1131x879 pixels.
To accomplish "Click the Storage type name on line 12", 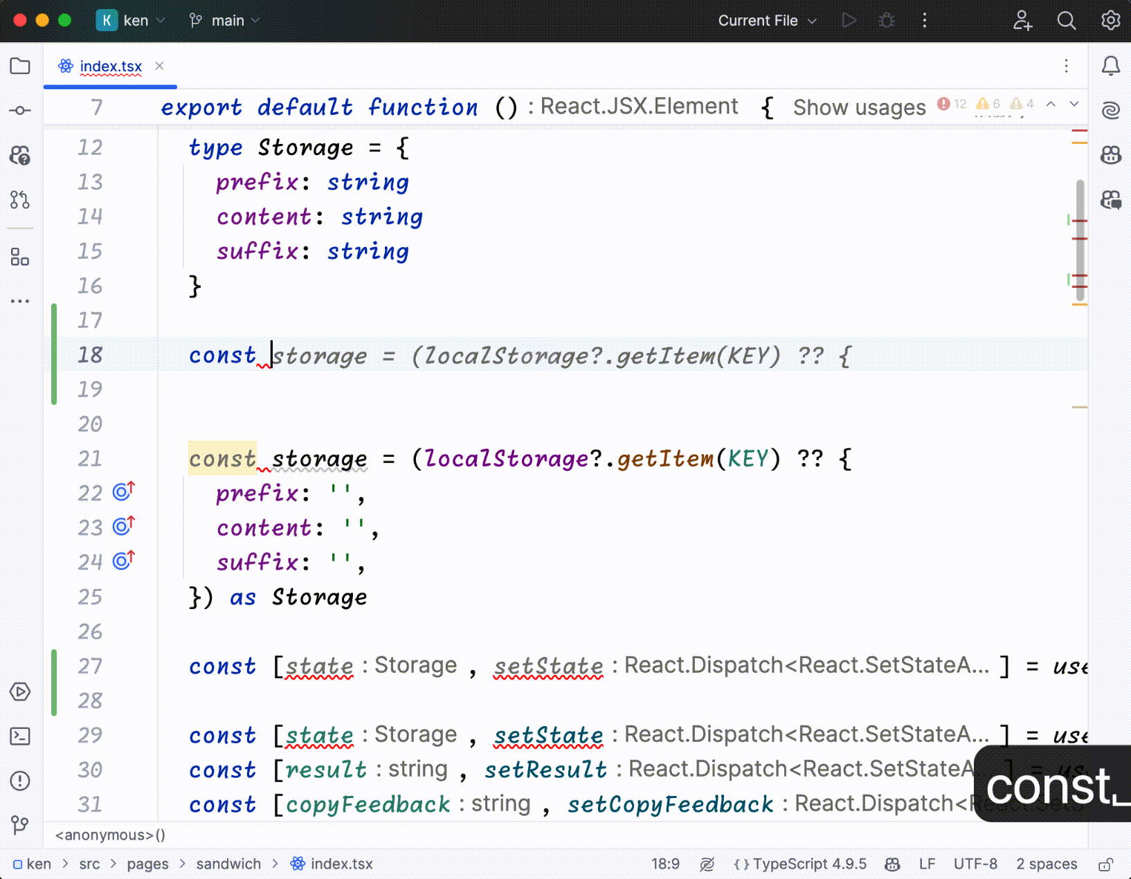I will coord(305,147).
